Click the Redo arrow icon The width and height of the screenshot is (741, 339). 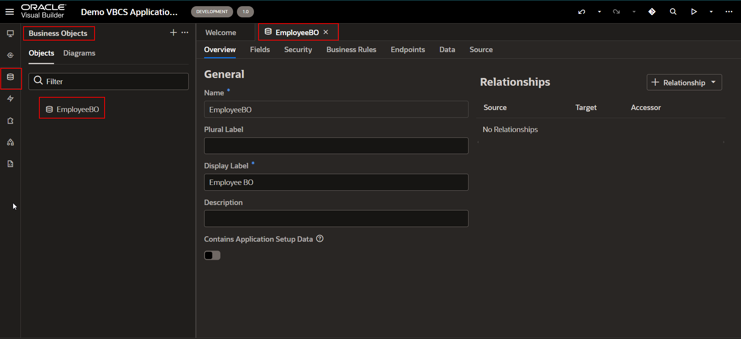tap(616, 12)
